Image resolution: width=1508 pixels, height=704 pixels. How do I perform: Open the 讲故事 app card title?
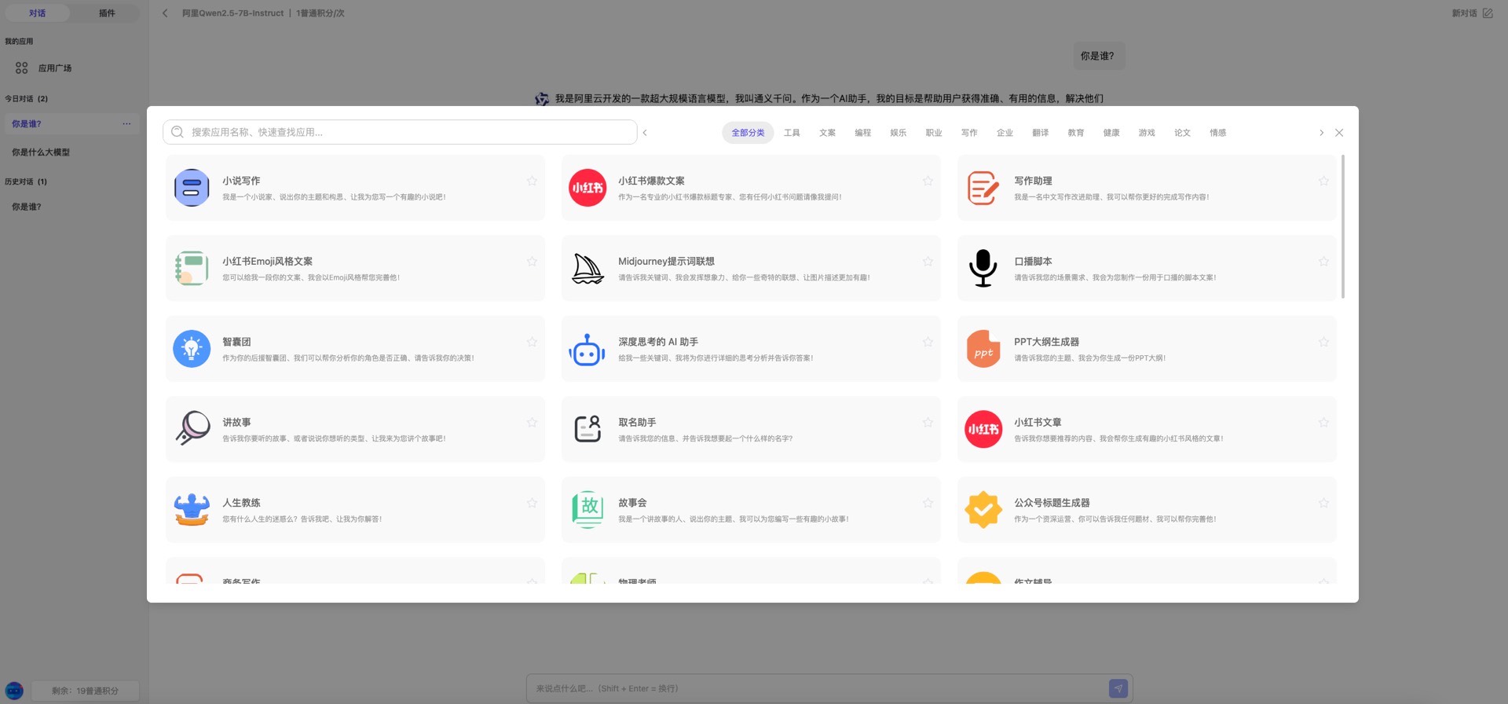236,422
